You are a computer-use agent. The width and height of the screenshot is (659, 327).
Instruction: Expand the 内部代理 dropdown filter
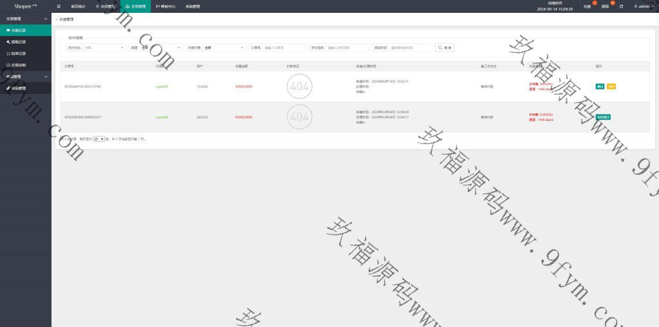coord(223,48)
